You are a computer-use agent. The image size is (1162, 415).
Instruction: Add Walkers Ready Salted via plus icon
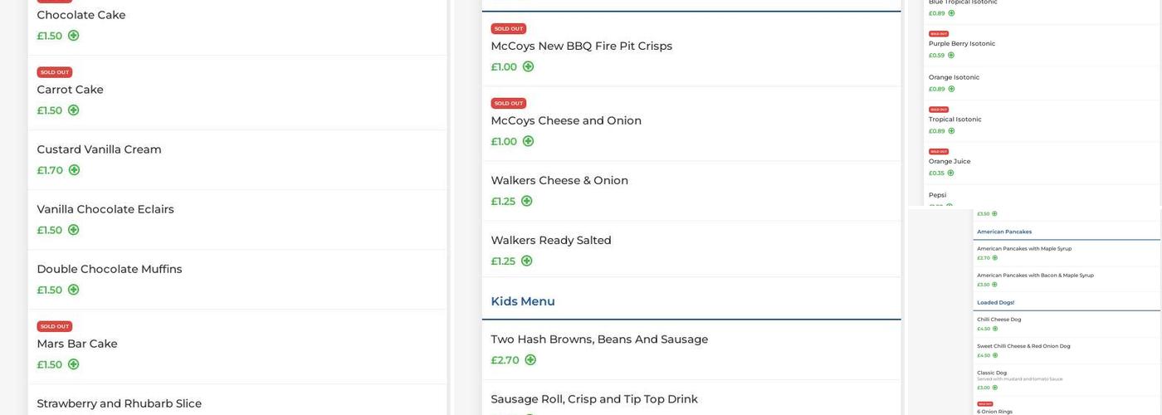526,261
